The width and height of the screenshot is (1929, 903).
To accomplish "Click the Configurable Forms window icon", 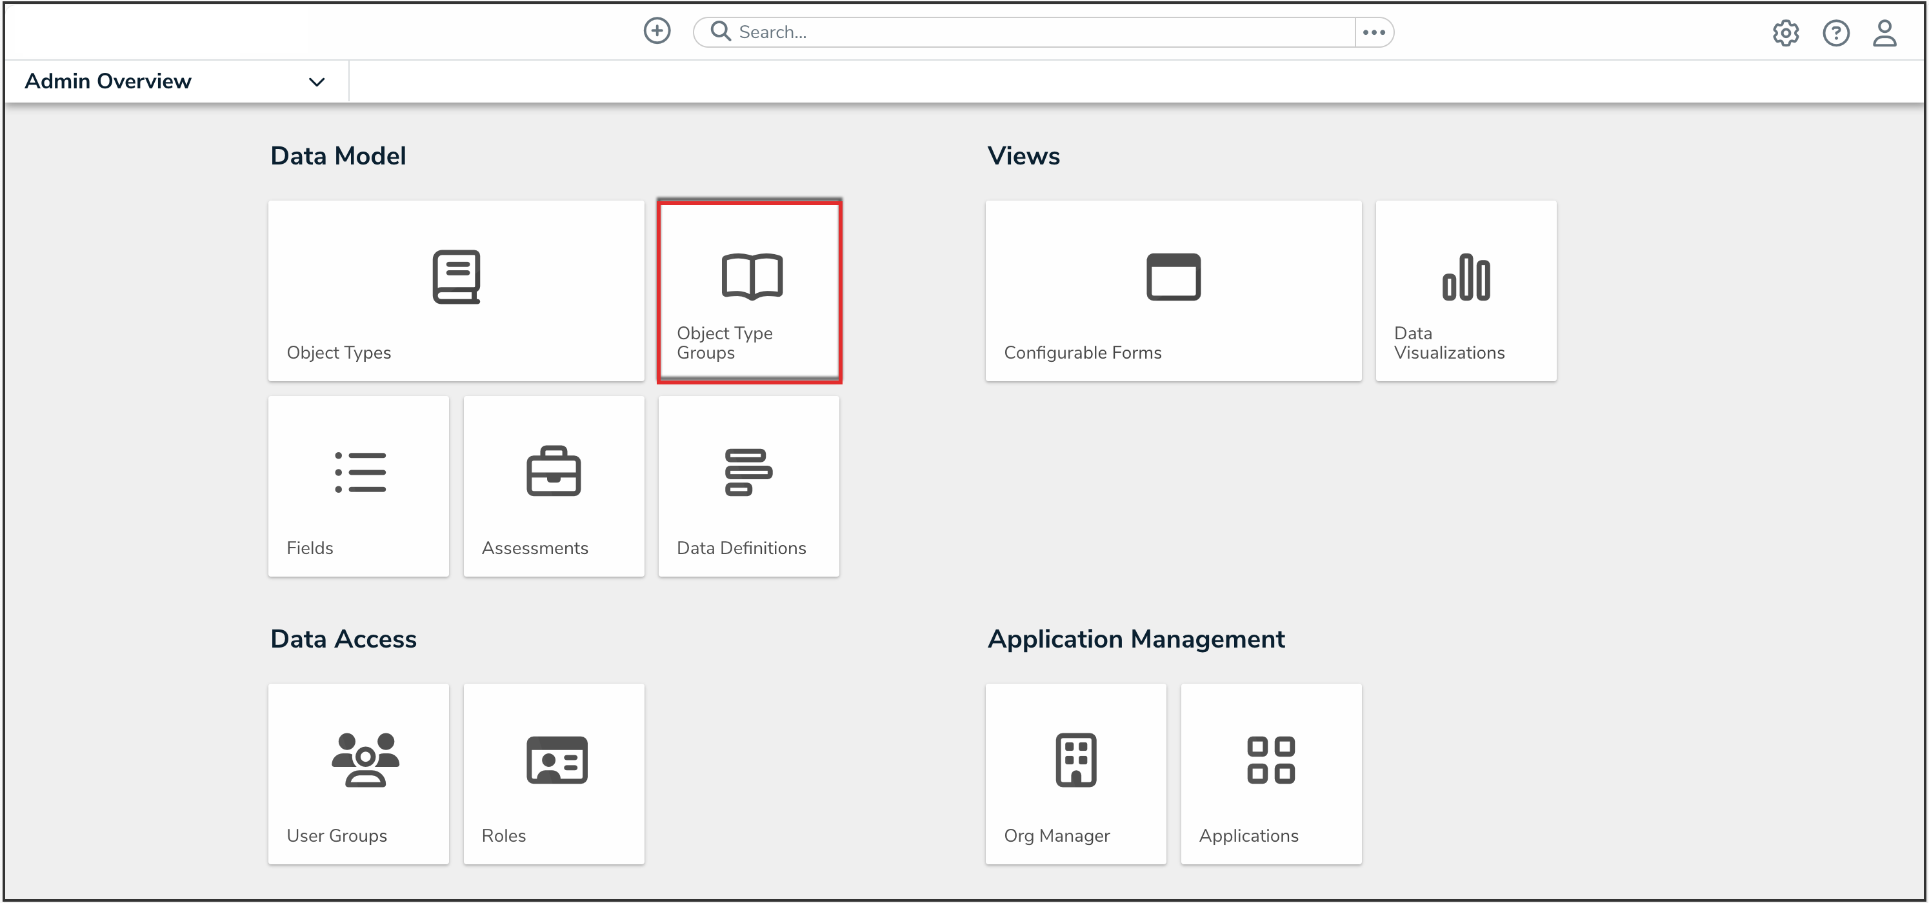I will click(x=1173, y=277).
